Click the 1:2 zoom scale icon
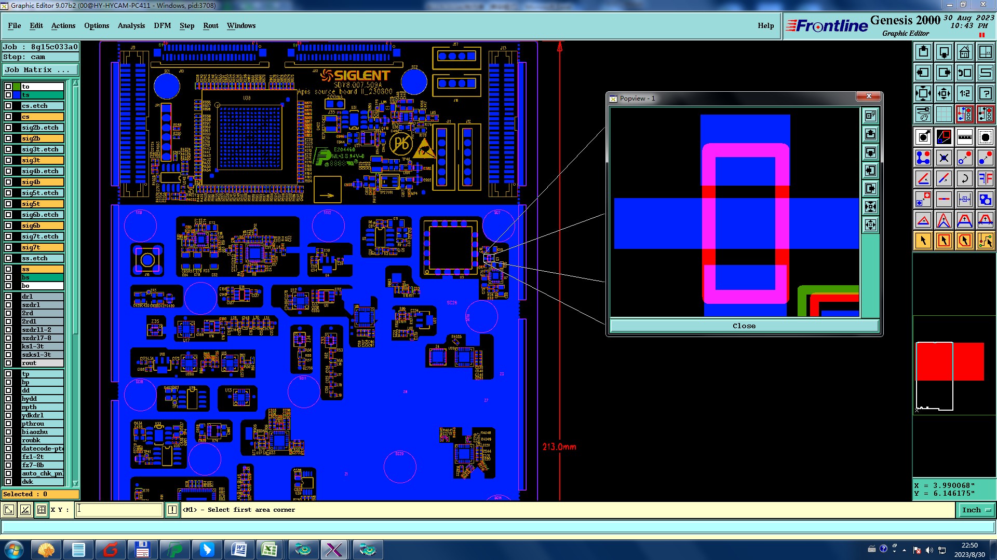Screen dimensions: 997x560 [x=964, y=93]
